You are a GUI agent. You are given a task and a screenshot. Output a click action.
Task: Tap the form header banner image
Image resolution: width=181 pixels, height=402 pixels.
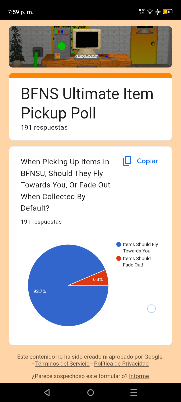pyautogui.click(x=90, y=47)
